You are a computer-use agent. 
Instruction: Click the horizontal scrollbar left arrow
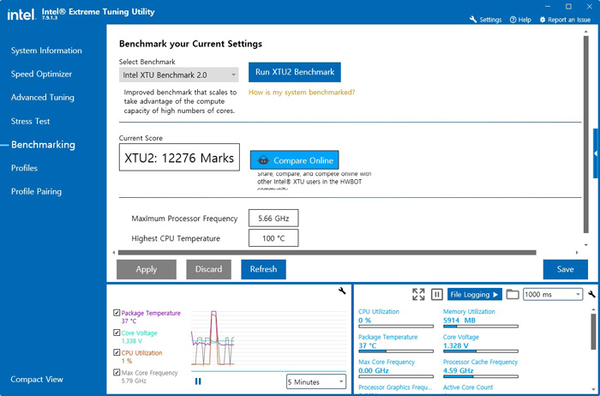tap(114, 253)
